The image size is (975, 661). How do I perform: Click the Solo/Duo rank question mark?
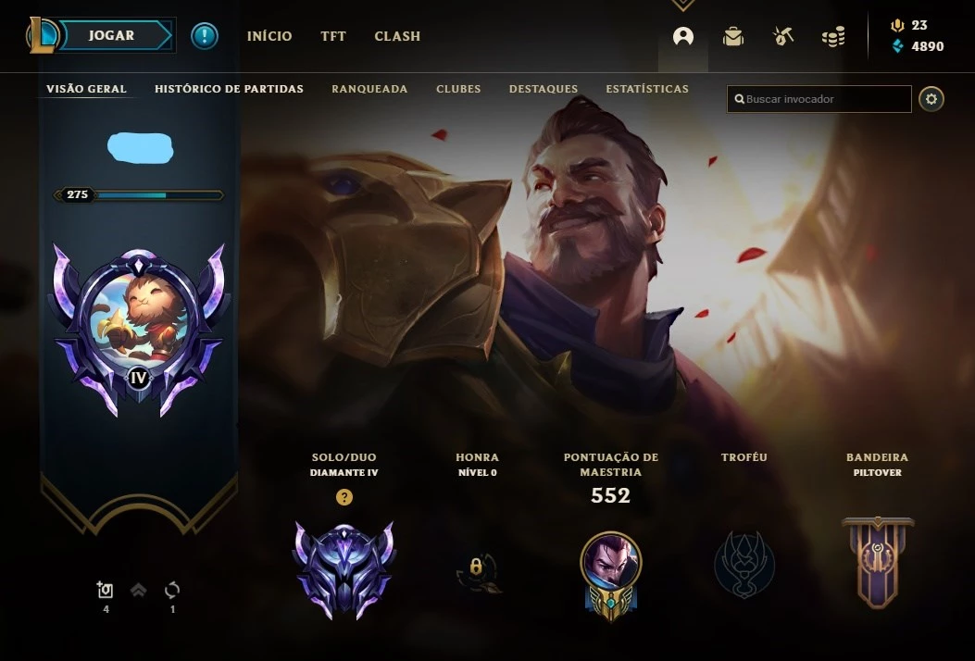344,497
